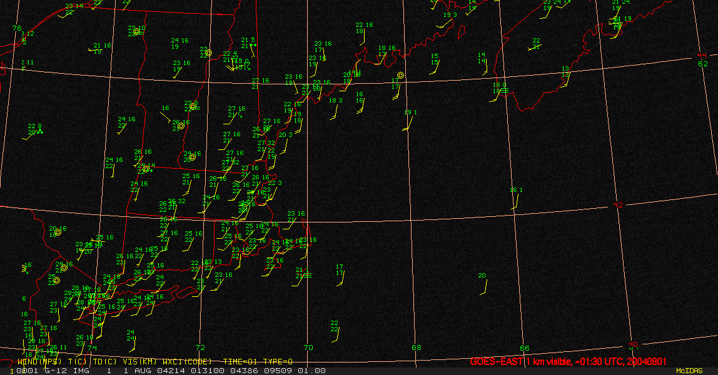Click the green longitude label 72
The height and width of the screenshot is (375, 718).
point(200,347)
